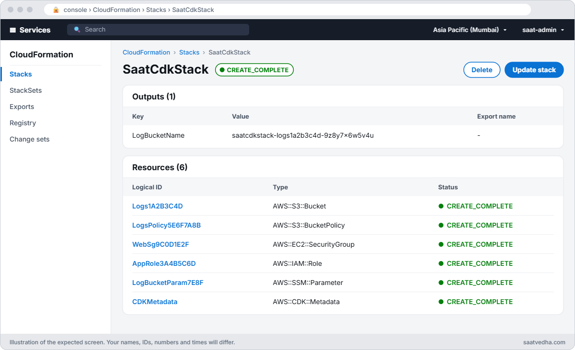The height and width of the screenshot is (350, 575).
Task: Click the Outputs (1) heading
Action: [x=154, y=97]
